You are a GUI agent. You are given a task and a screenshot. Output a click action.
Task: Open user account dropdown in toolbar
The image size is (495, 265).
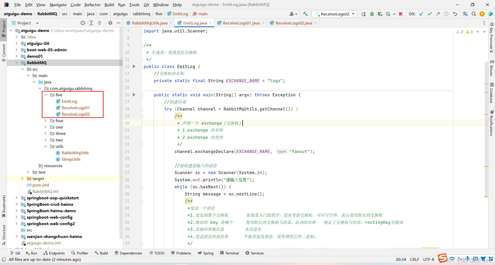[293, 14]
